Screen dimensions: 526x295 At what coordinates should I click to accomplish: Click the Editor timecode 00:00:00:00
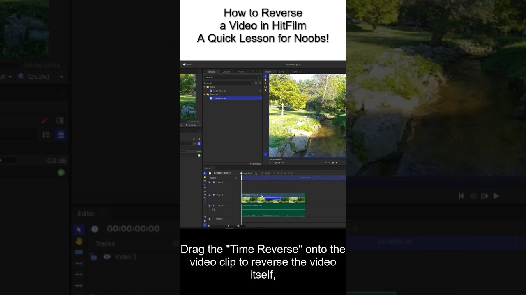[222, 173]
